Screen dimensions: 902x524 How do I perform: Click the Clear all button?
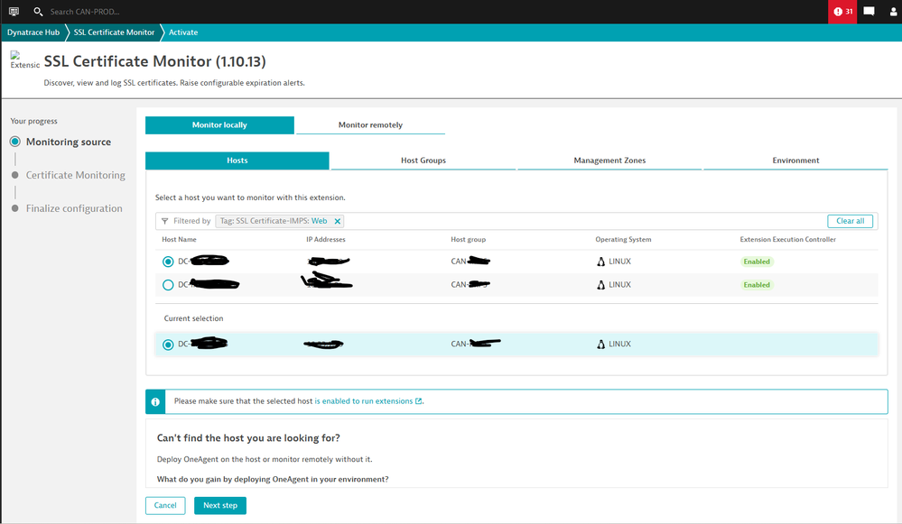tap(850, 221)
